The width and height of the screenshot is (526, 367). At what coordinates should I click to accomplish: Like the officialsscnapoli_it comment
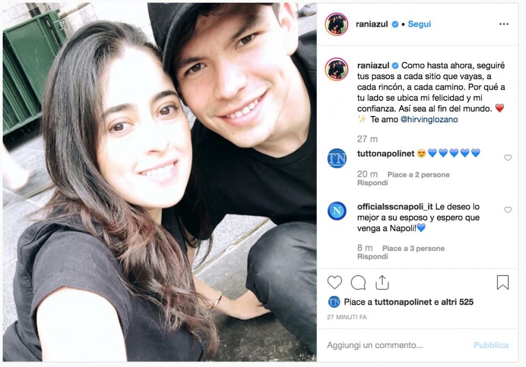[508, 209]
